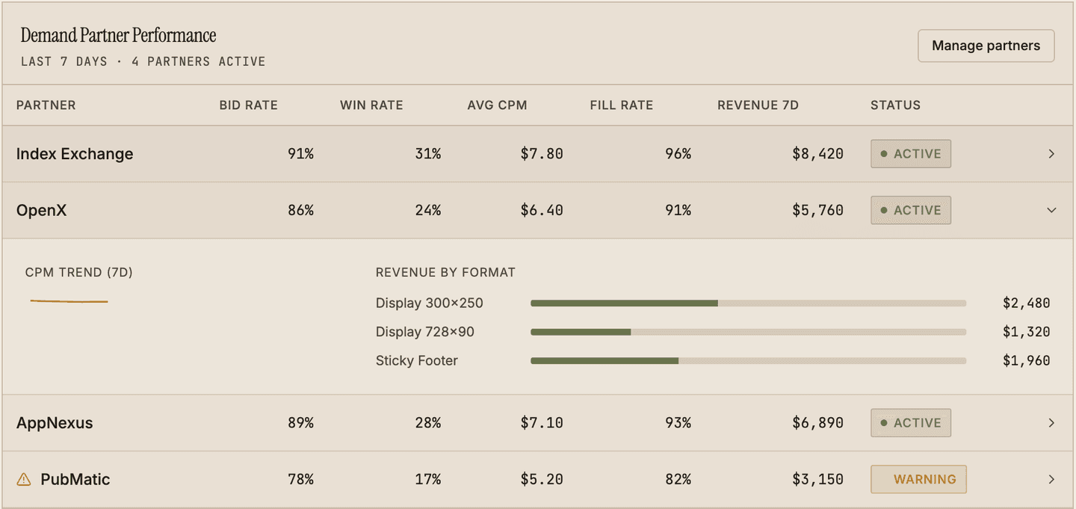The image size is (1076, 509).
Task: Select the OpenX partner name link
Action: (x=41, y=210)
